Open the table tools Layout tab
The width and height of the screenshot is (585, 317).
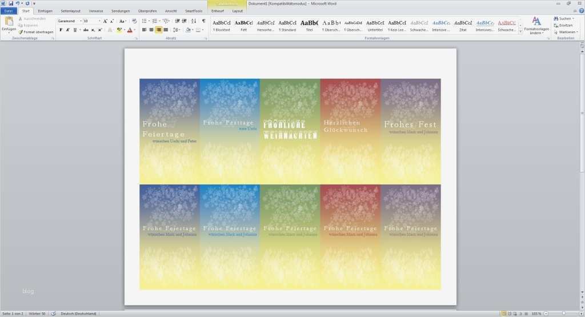coord(237,11)
